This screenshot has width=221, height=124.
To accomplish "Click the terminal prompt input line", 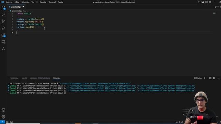I will (38, 93).
